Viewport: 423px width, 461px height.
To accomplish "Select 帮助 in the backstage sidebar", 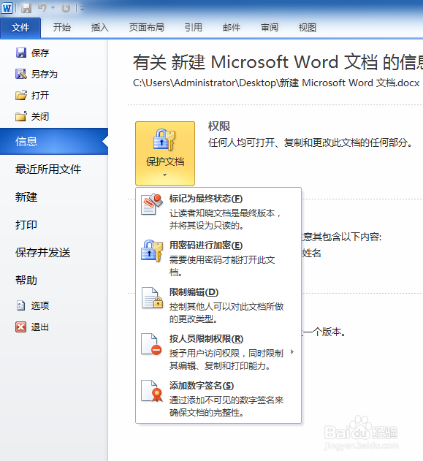I will 26,281.
